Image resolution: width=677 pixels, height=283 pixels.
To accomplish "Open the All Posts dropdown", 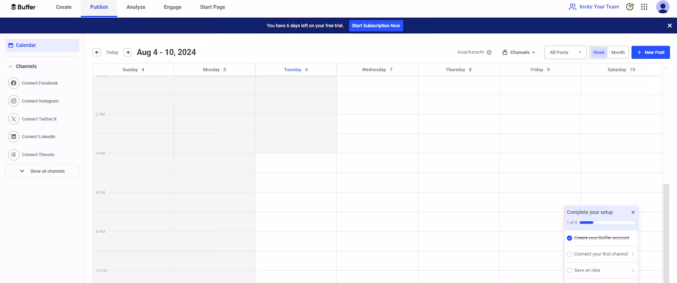I will 565,52.
